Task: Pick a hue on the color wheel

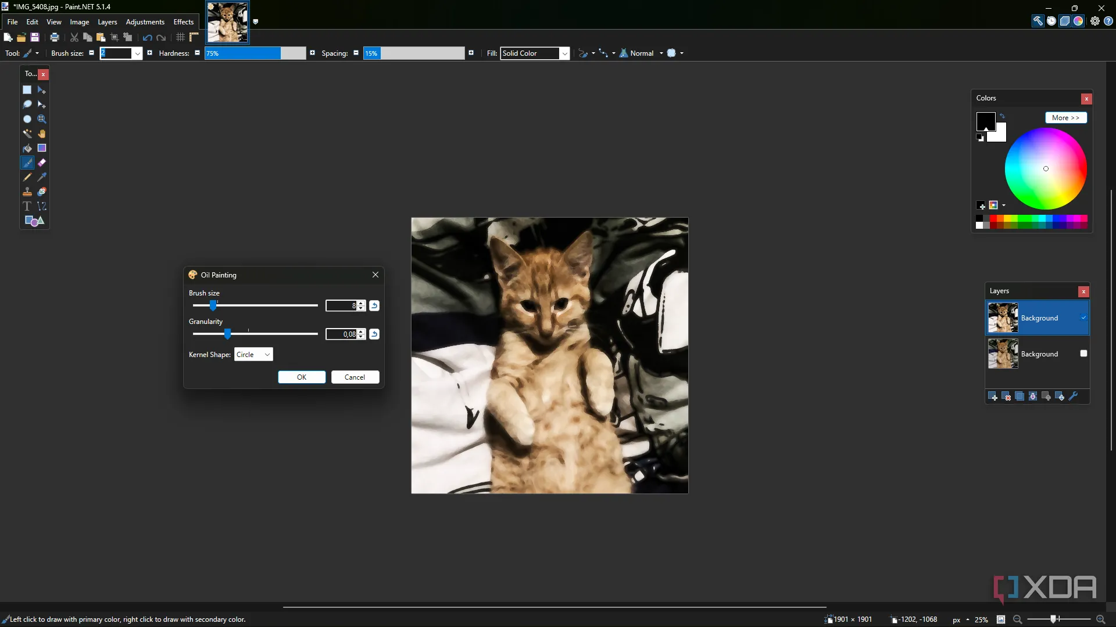Action: (1046, 169)
